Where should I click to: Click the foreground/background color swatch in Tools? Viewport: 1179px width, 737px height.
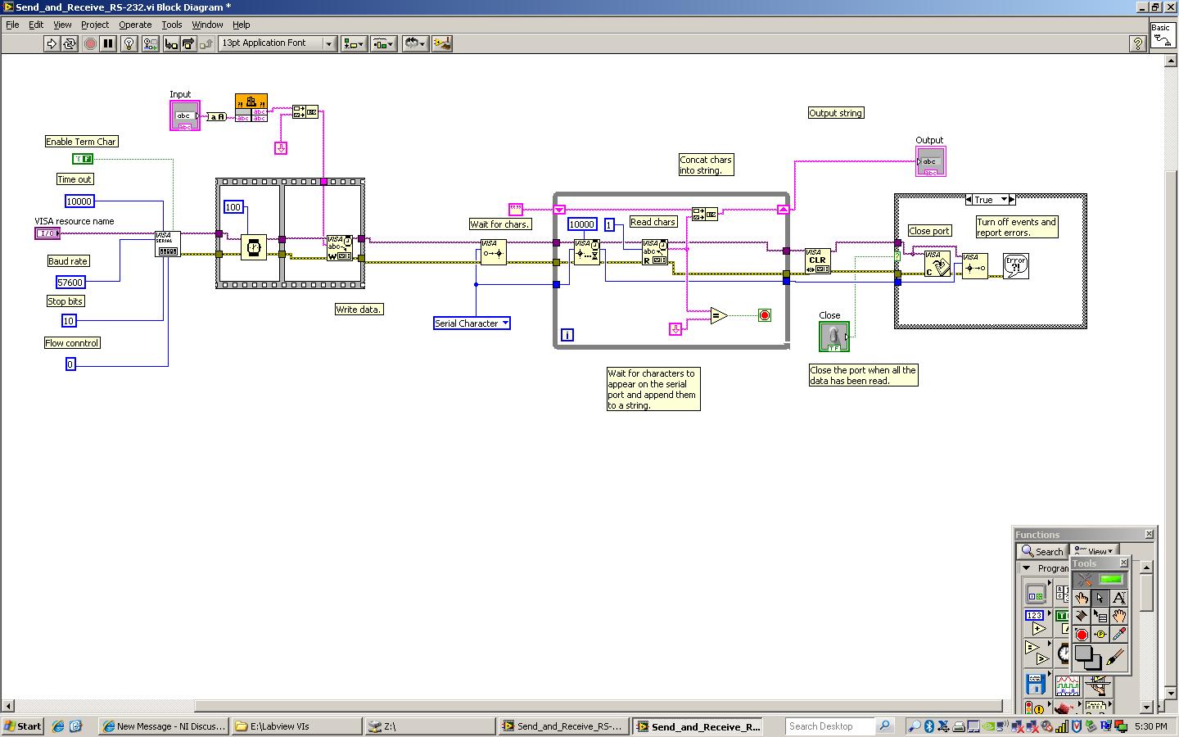click(1087, 657)
